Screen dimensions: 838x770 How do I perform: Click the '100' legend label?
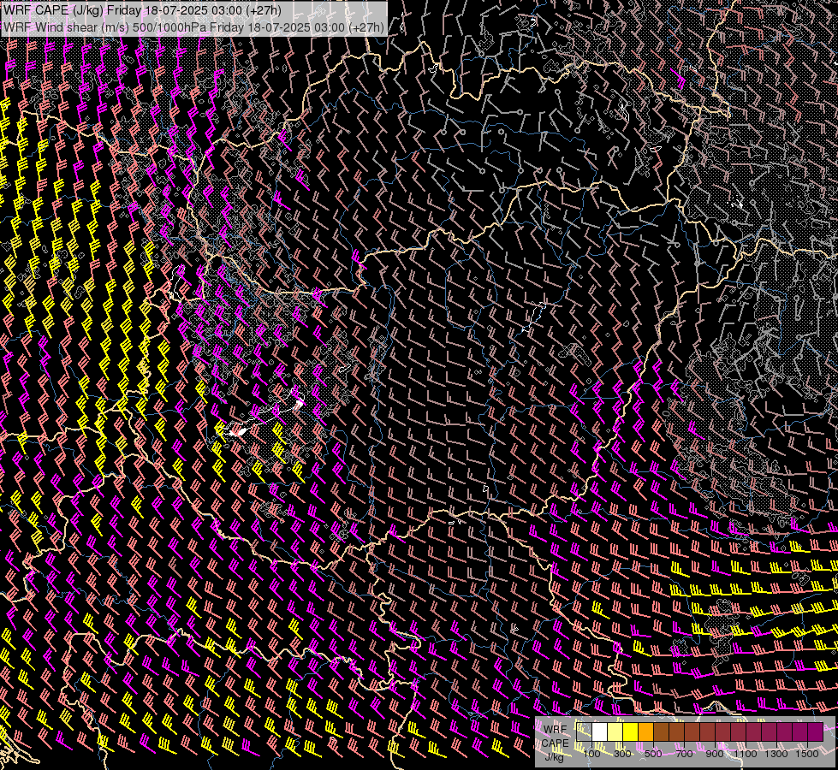click(591, 754)
